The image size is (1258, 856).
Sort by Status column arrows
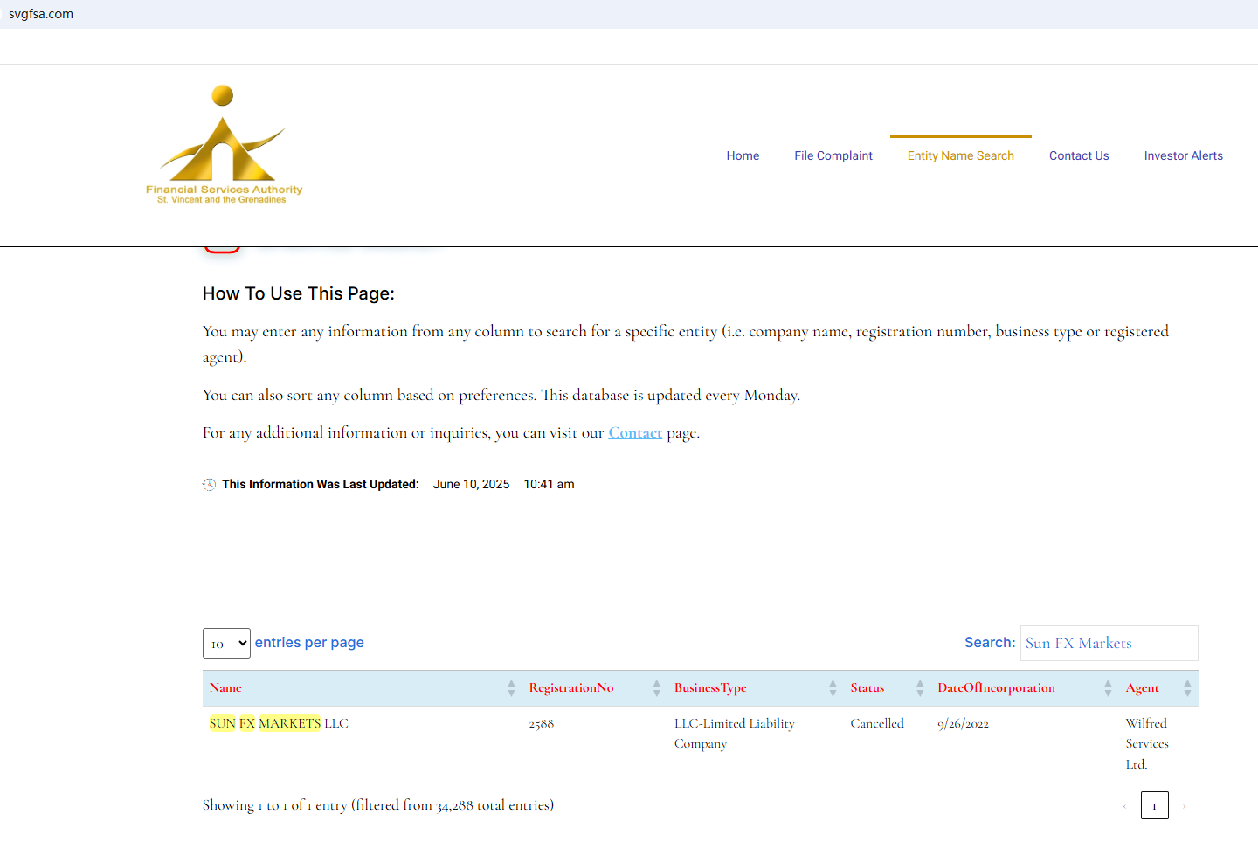(x=920, y=688)
